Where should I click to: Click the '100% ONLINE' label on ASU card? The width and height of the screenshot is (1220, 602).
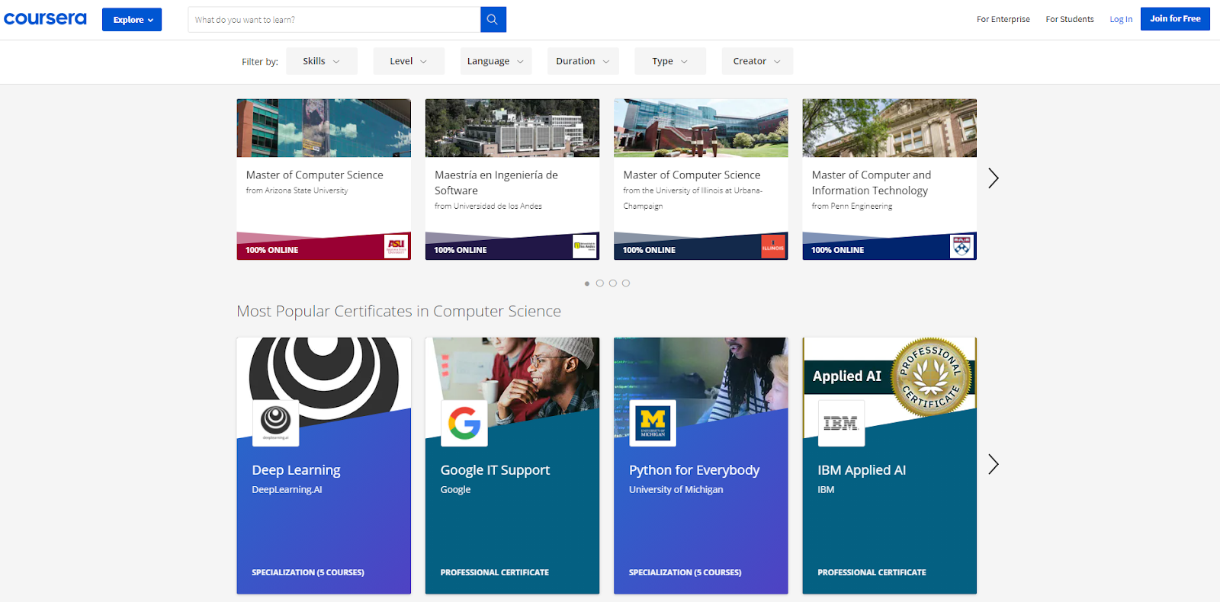pos(272,250)
